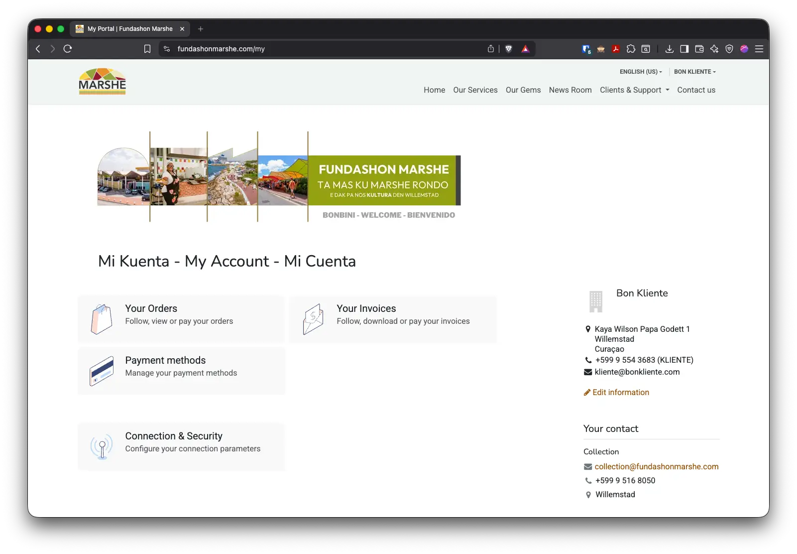797x554 pixels.
Task: Open the Extensions puzzle menu
Action: pos(631,49)
